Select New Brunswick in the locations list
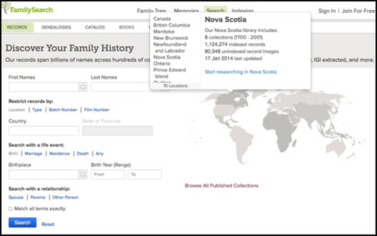 tap(171, 38)
